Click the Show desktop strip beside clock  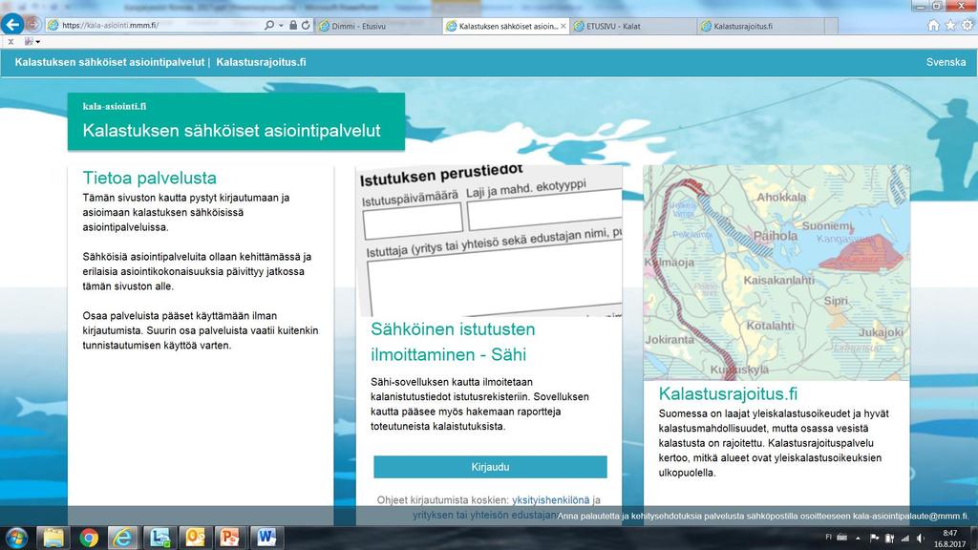tap(973, 538)
